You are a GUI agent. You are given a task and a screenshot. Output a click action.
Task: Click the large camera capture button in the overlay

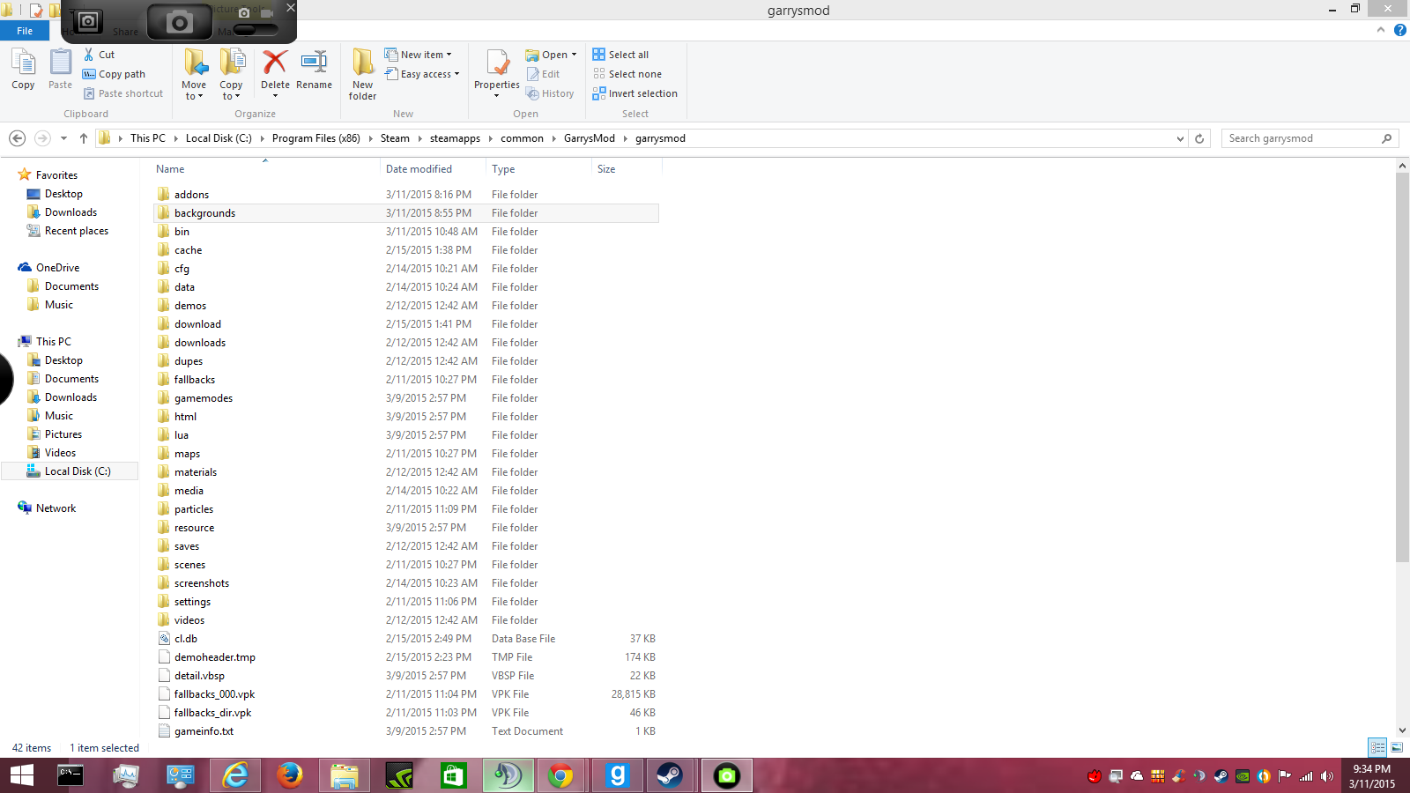(x=180, y=22)
